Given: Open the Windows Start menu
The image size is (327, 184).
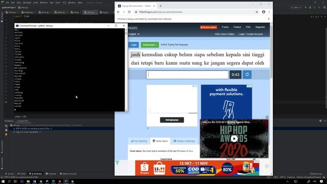Looking at the screenshot, I should [3, 181].
